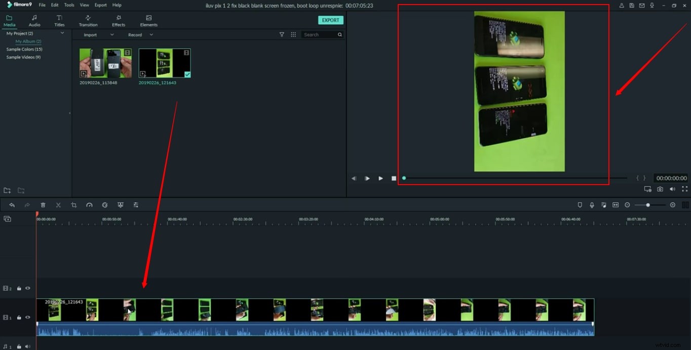
Task: Hide track 1 using its eye toggle
Action: click(x=28, y=317)
